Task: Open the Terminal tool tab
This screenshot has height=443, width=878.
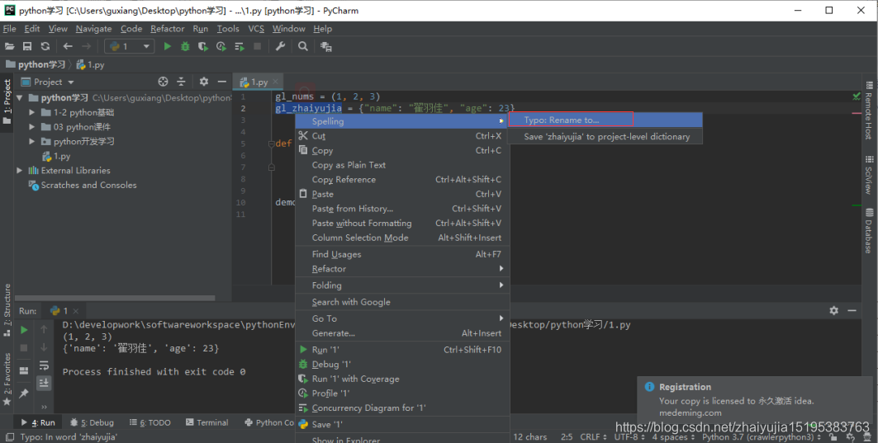Action: tap(206, 423)
